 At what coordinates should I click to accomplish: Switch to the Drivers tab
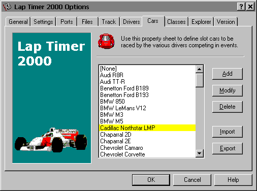click(x=132, y=22)
